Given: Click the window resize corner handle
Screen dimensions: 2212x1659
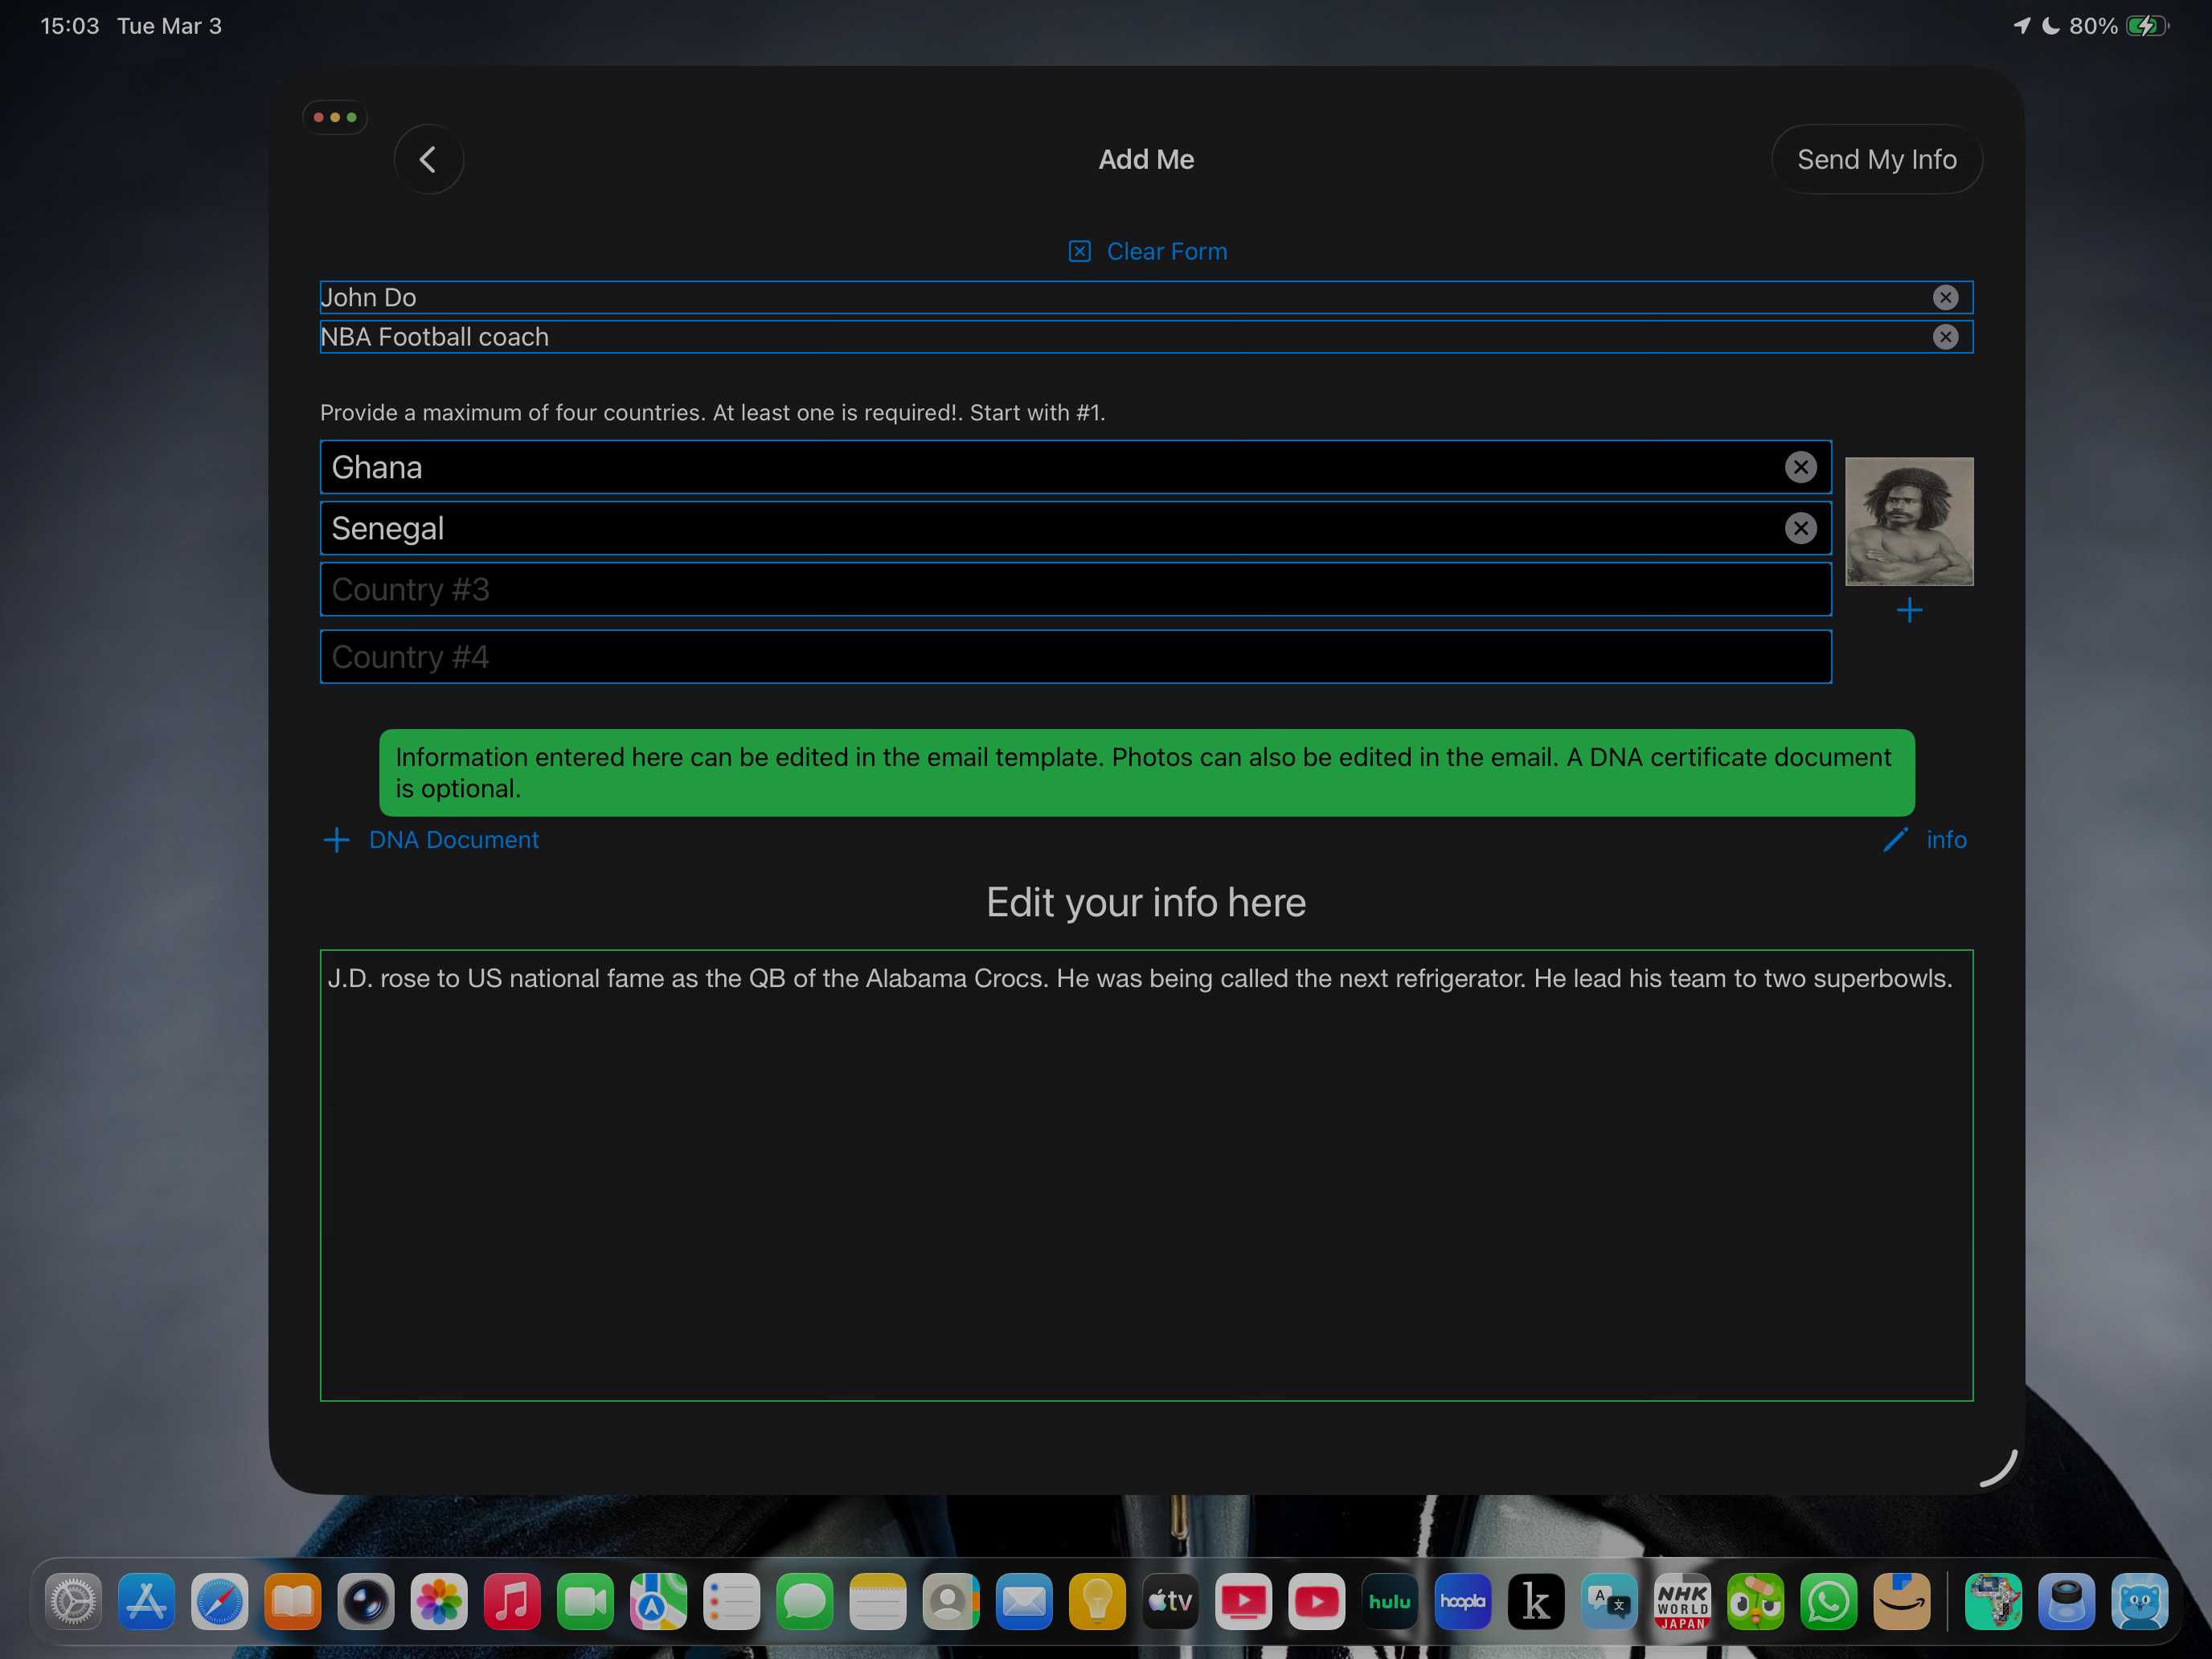Looking at the screenshot, I should [x=1999, y=1470].
